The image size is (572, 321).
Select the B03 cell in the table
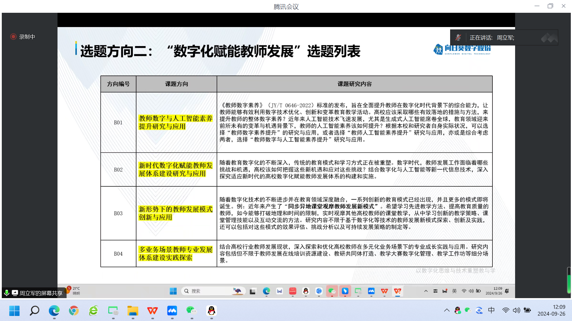coord(118,213)
